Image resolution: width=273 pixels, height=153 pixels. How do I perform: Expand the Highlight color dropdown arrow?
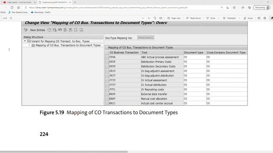pyautogui.click(x=239, y=18)
